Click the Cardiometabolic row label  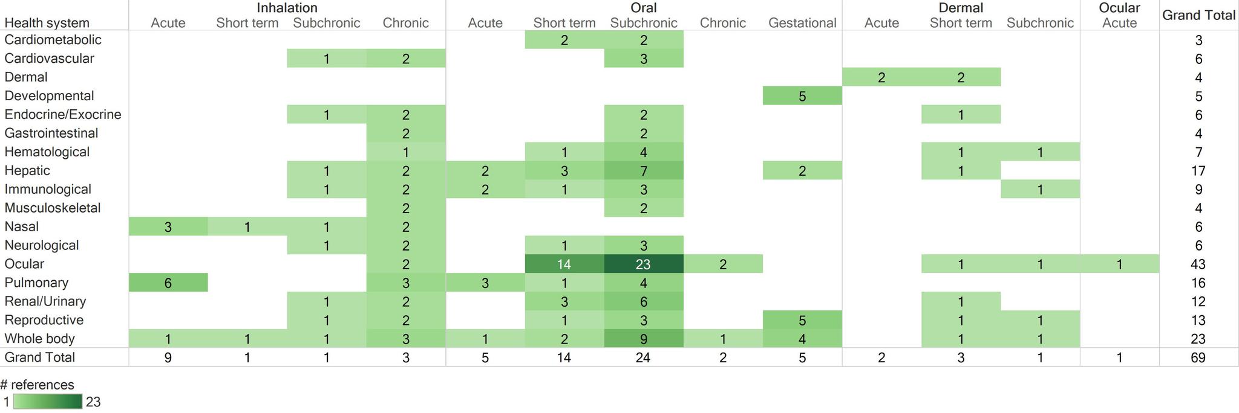click(x=53, y=40)
